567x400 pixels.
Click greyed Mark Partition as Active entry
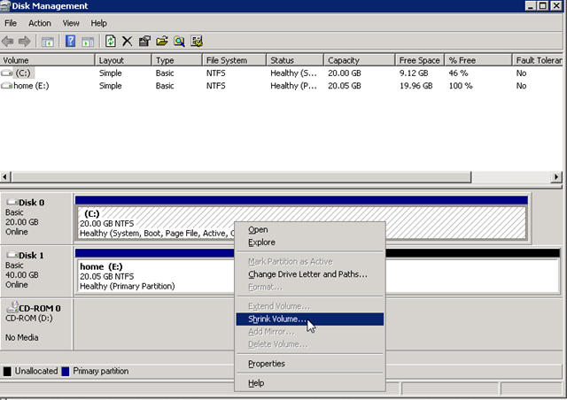tap(310, 262)
